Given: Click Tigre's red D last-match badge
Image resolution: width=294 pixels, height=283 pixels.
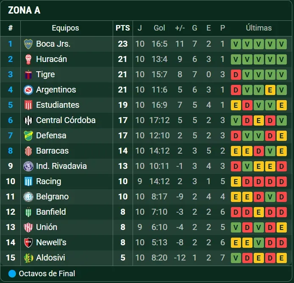Looking at the screenshot, I should (236, 75).
